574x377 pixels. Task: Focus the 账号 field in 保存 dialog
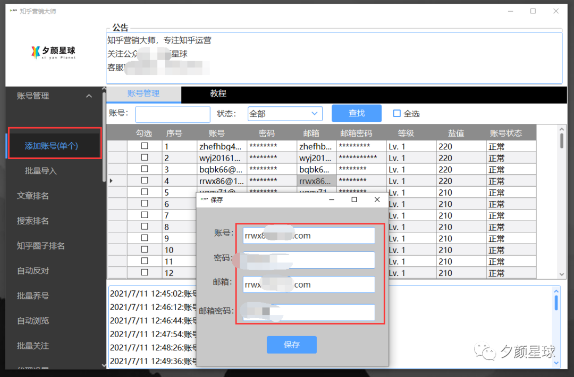pos(309,236)
